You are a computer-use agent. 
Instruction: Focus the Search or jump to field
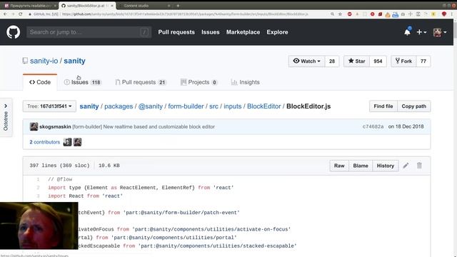(x=89, y=32)
